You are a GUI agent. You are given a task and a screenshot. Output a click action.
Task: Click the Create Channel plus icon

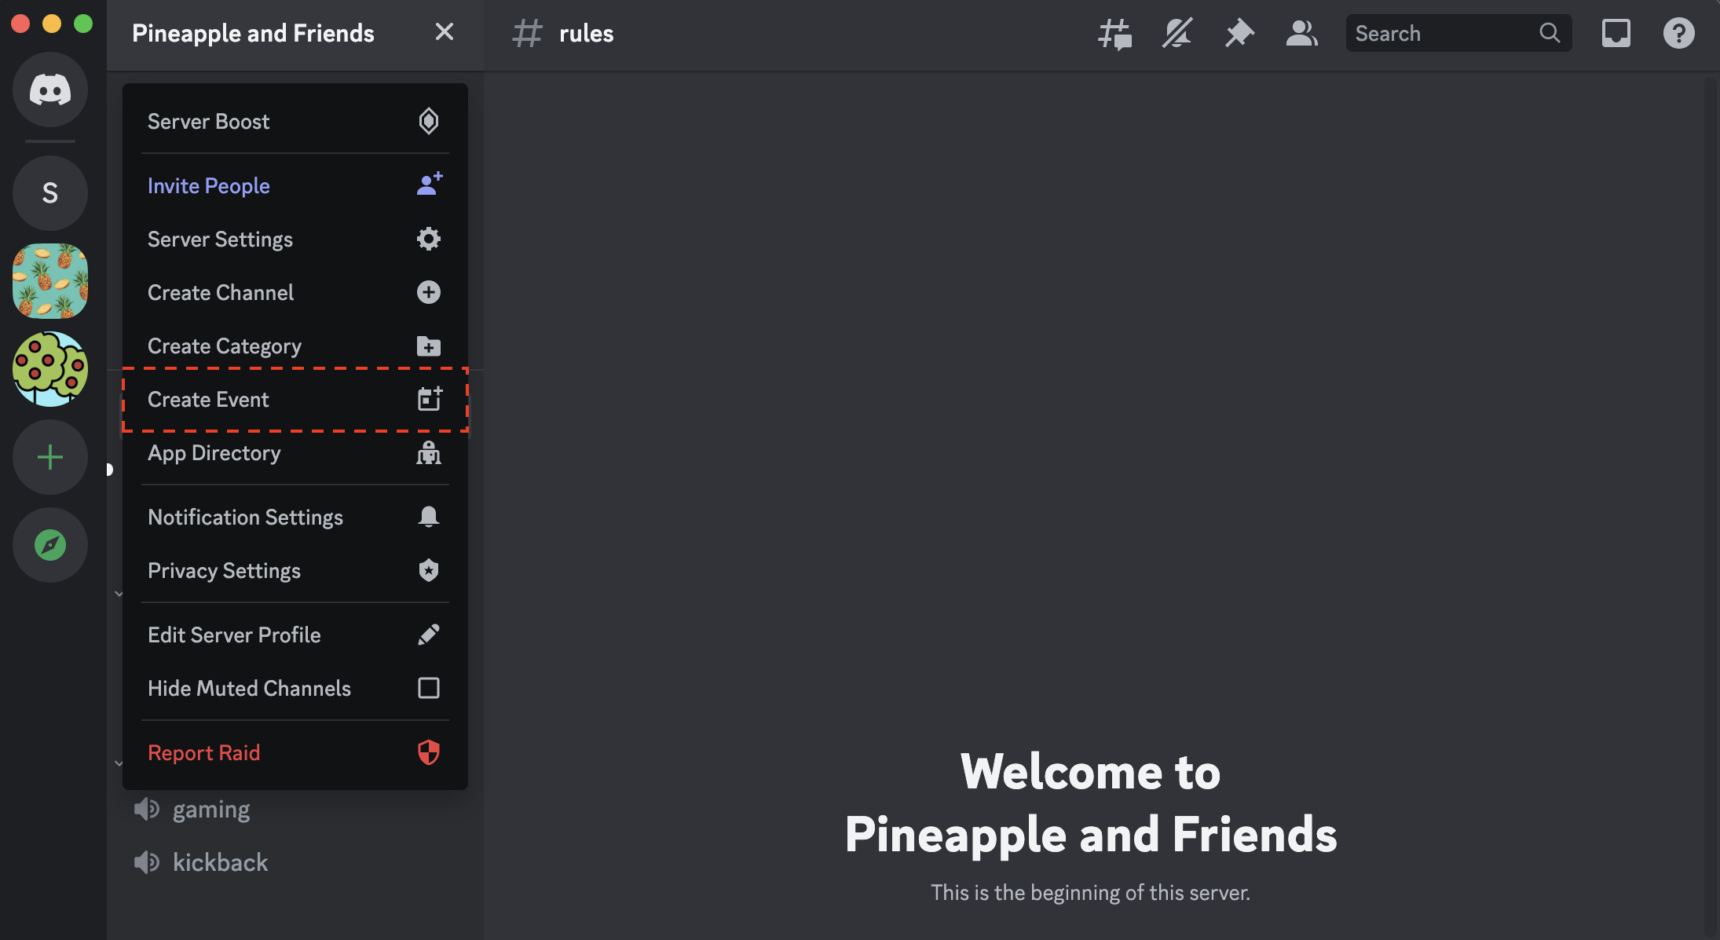[428, 291]
